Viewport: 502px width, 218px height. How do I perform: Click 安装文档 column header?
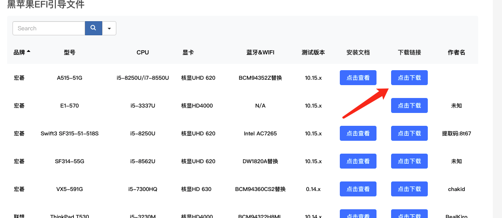358,52
